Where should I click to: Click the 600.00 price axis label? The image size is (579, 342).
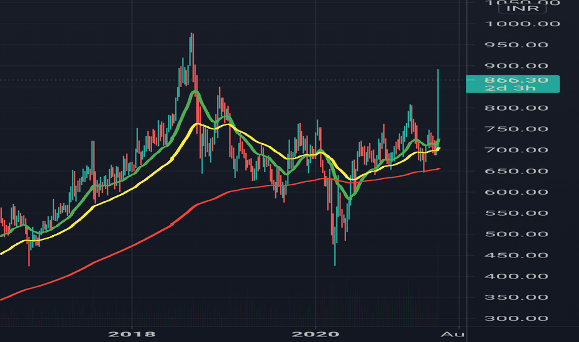(516, 192)
